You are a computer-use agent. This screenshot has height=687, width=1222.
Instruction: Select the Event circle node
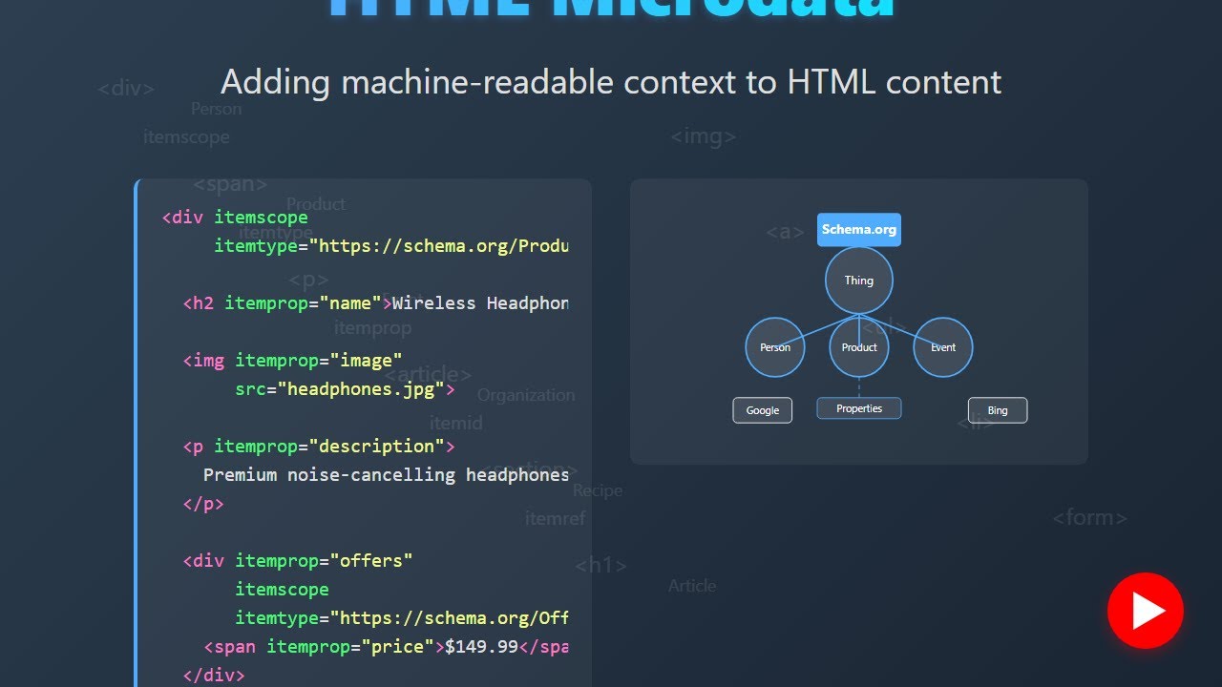coord(943,347)
